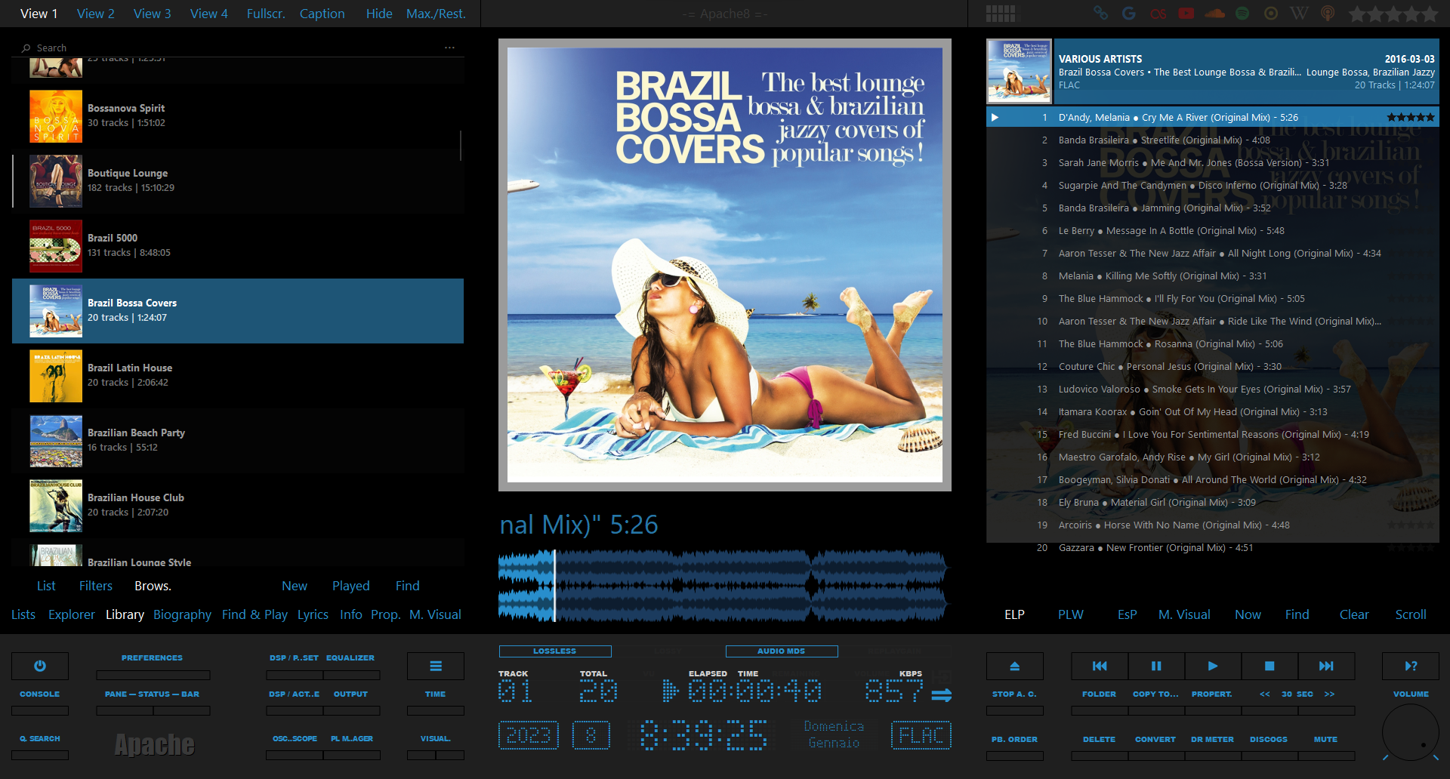Click the power button icon
This screenshot has height=779, width=1450.
coord(40,666)
